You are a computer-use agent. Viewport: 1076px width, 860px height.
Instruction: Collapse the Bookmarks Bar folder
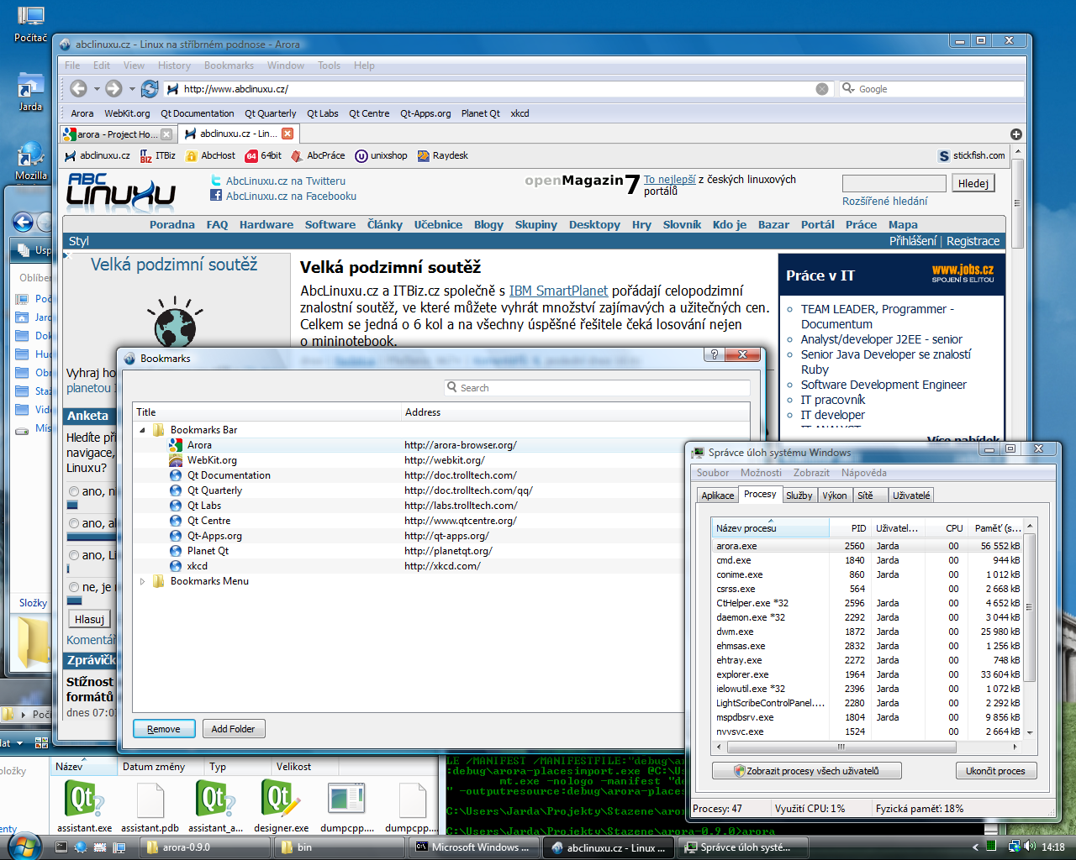click(x=142, y=430)
